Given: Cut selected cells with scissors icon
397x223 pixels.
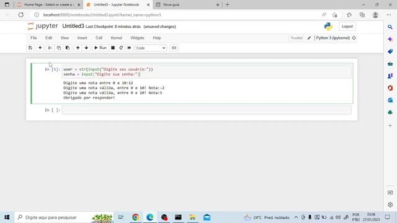Looking at the screenshot, I should click(50, 48).
